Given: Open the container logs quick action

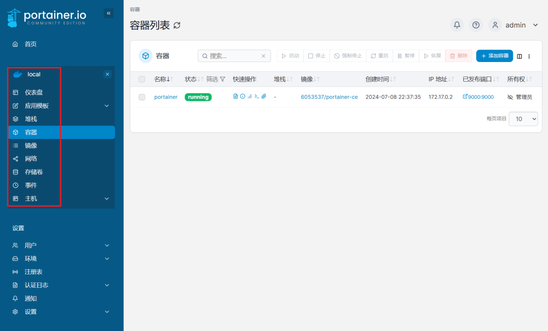Looking at the screenshot, I should click(x=235, y=97).
